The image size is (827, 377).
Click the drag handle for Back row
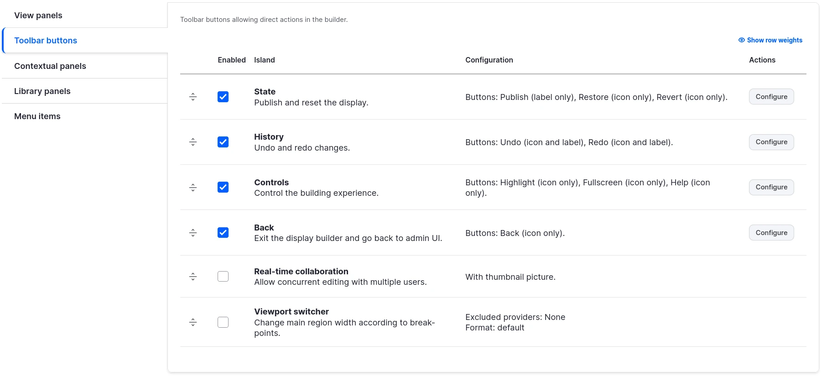pos(193,233)
